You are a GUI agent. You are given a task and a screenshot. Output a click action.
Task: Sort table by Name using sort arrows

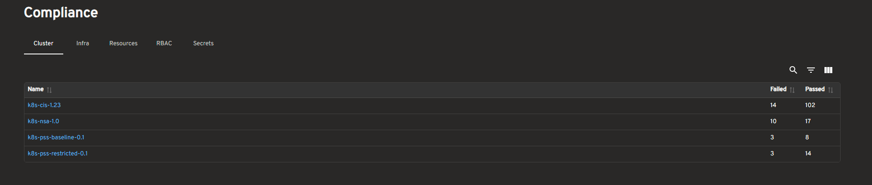point(49,90)
